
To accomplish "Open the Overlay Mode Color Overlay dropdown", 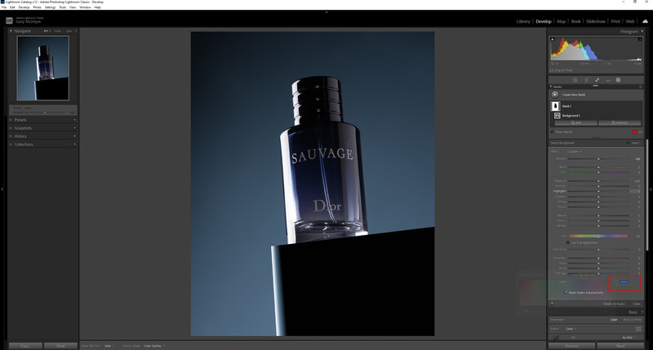I will (x=154, y=346).
